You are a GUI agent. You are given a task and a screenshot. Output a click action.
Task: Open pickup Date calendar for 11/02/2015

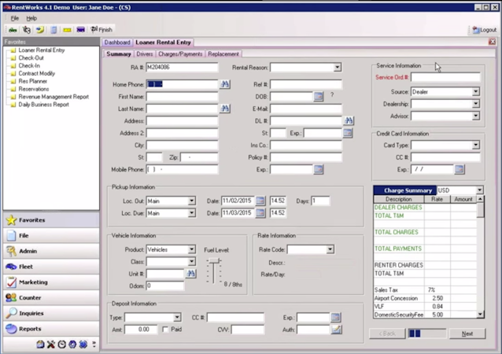[260, 201]
